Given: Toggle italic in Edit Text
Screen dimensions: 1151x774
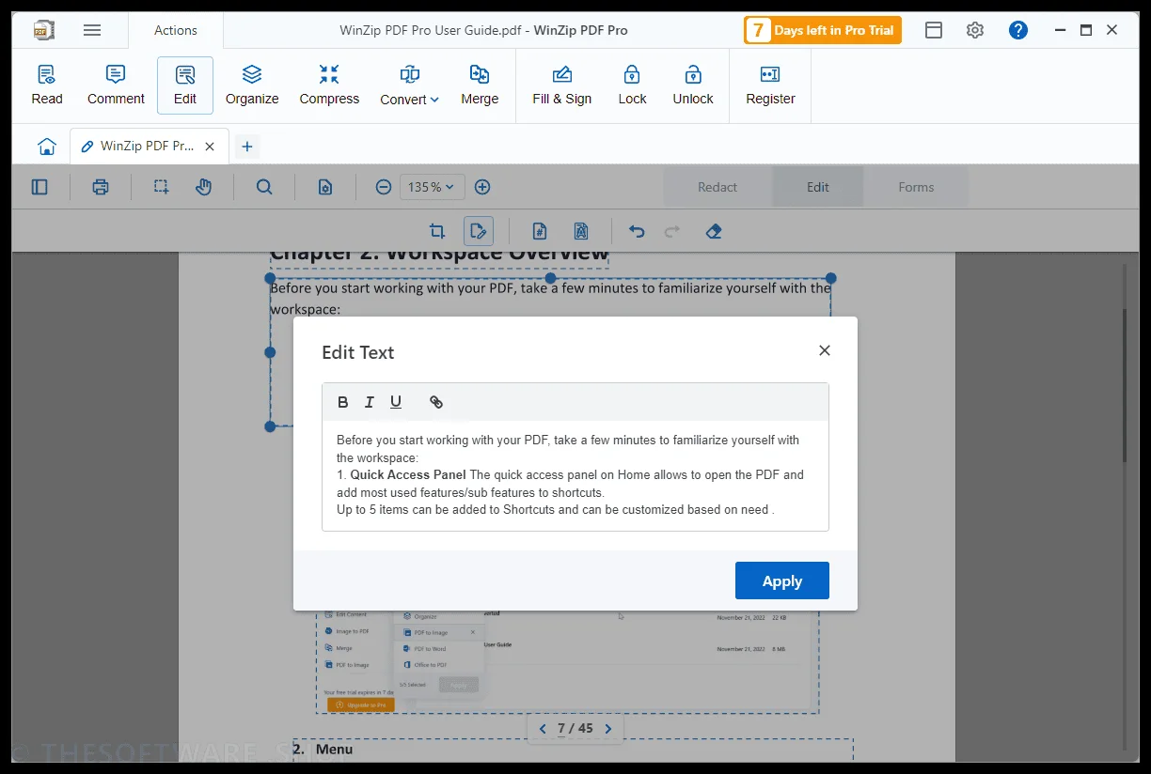Looking at the screenshot, I should point(370,402).
